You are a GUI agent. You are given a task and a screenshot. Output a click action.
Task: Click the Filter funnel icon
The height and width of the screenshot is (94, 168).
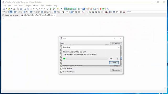click(61, 9)
